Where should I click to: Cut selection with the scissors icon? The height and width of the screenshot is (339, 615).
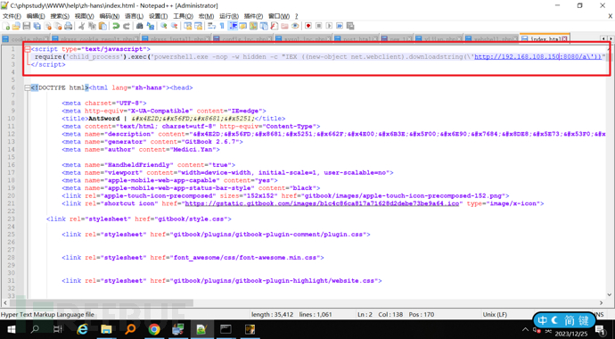click(82, 26)
